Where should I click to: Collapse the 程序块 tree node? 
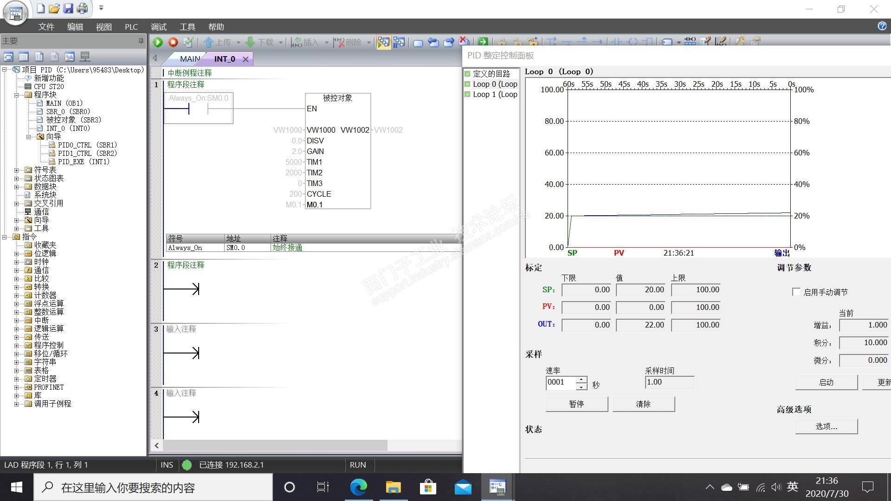pyautogui.click(x=17, y=95)
